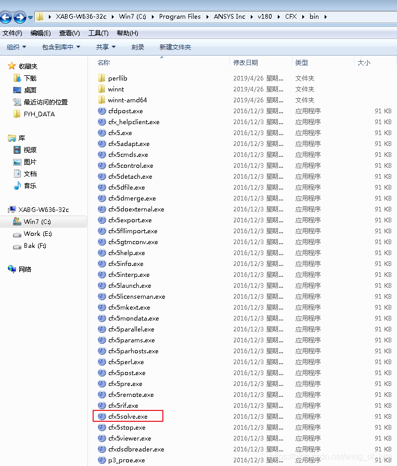This screenshot has height=466, width=397.
Task: Click the cfx5.exe file icon
Action: click(x=102, y=133)
